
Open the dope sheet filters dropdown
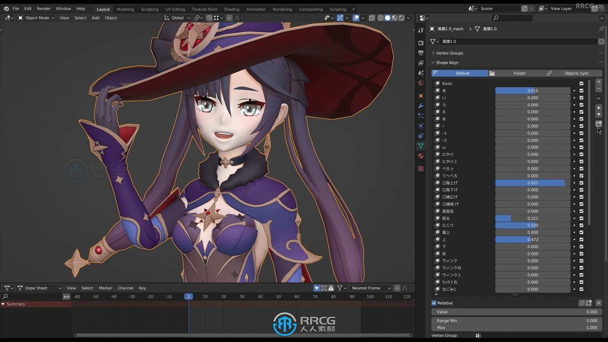(x=342, y=288)
